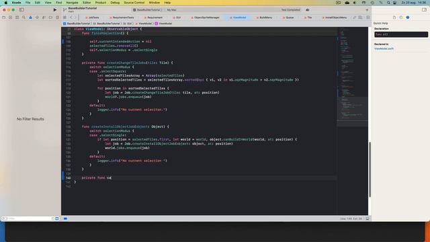Show the File inspector
Viewport: 430px width, 242px height.
(x=394, y=17)
